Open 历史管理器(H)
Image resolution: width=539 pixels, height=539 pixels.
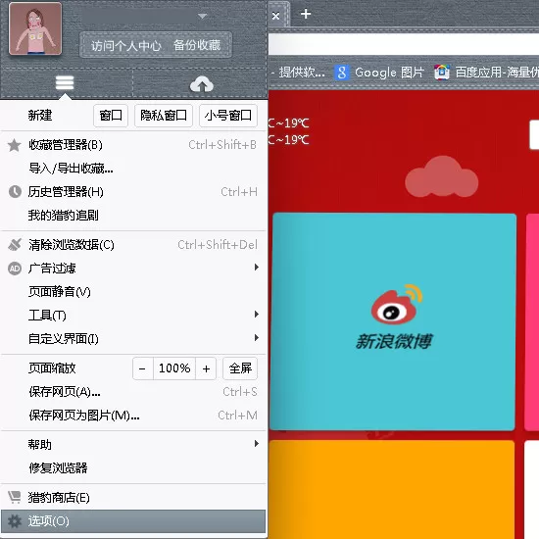click(x=133, y=192)
